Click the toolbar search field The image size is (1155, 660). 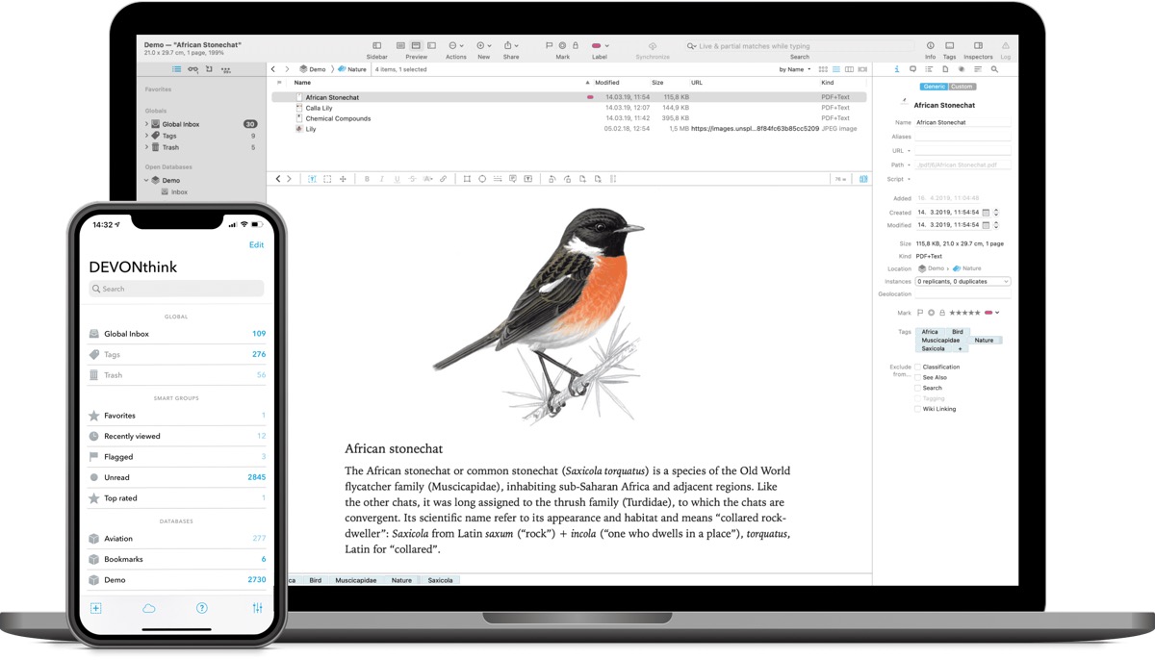pyautogui.click(x=799, y=46)
